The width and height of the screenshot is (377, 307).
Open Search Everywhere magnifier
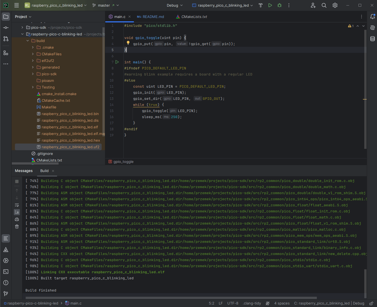coord(324,5)
